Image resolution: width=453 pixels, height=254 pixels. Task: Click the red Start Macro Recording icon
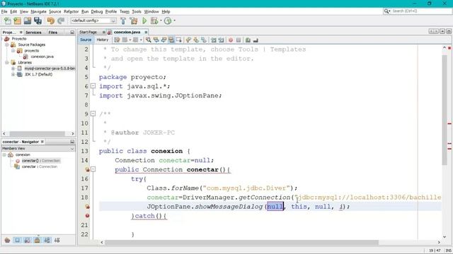point(231,40)
